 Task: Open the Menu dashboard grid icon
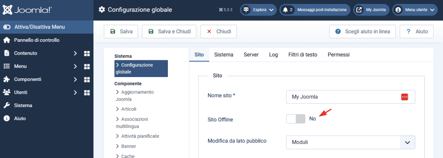(x=87, y=66)
